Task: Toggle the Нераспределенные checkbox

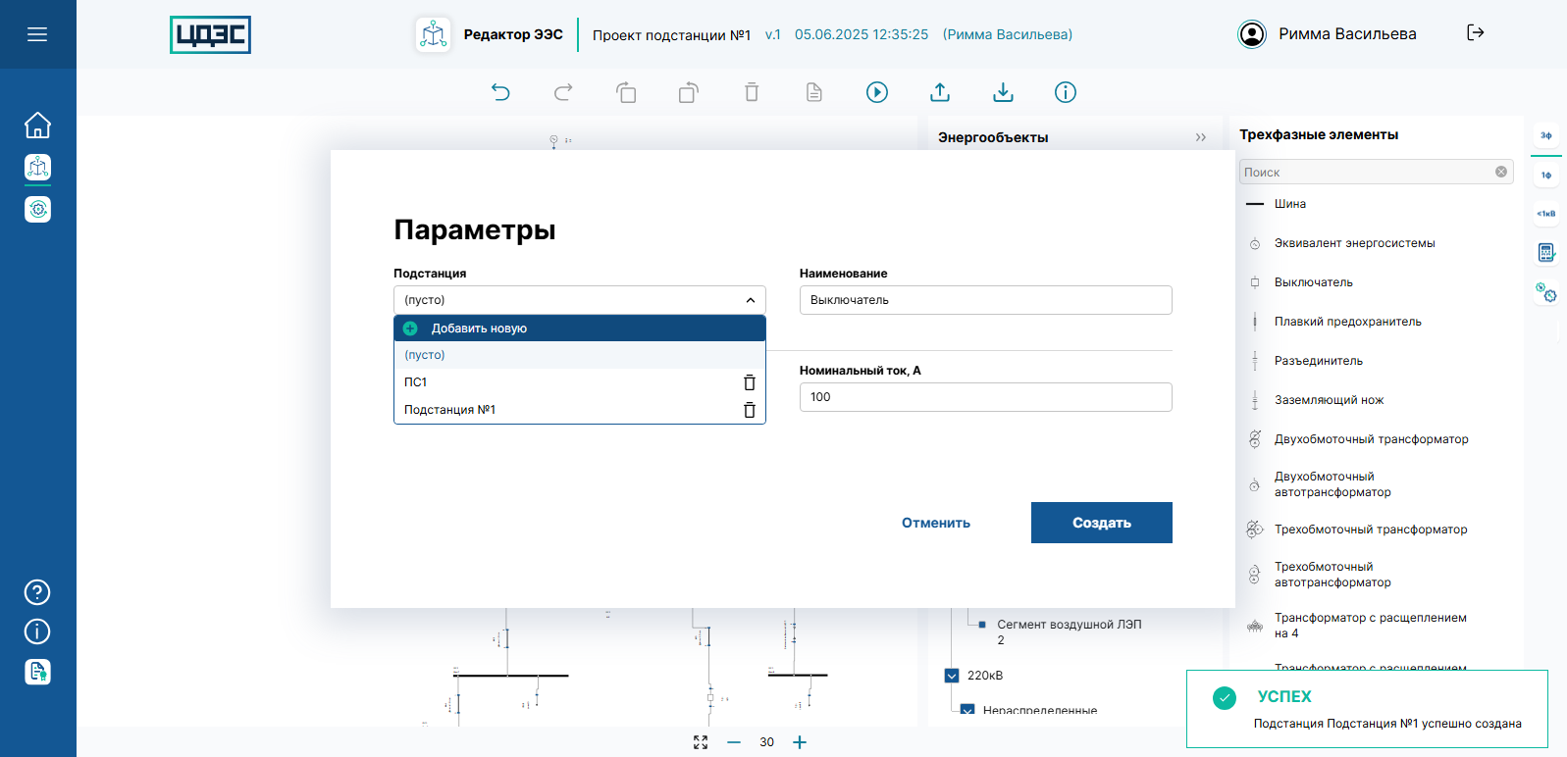Action: (967, 711)
